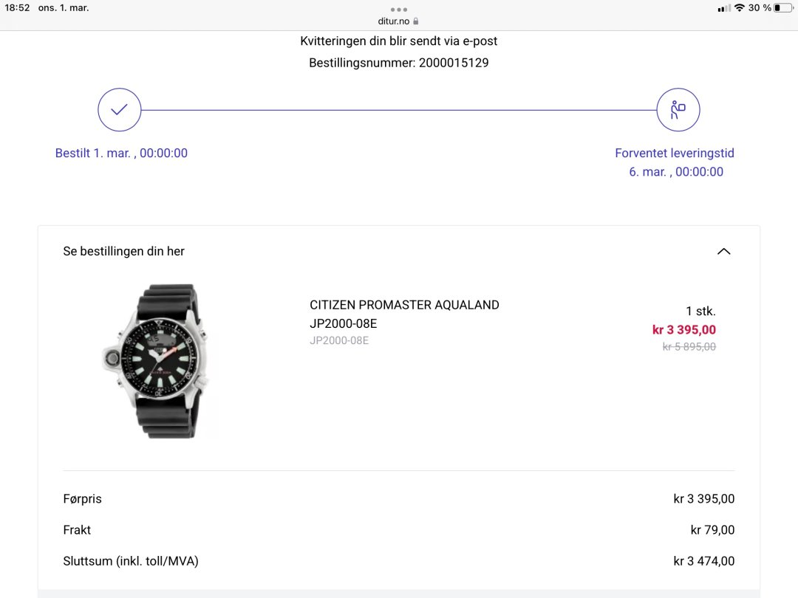
Task: Click the grey JP2000-08E product code
Action: pos(339,340)
